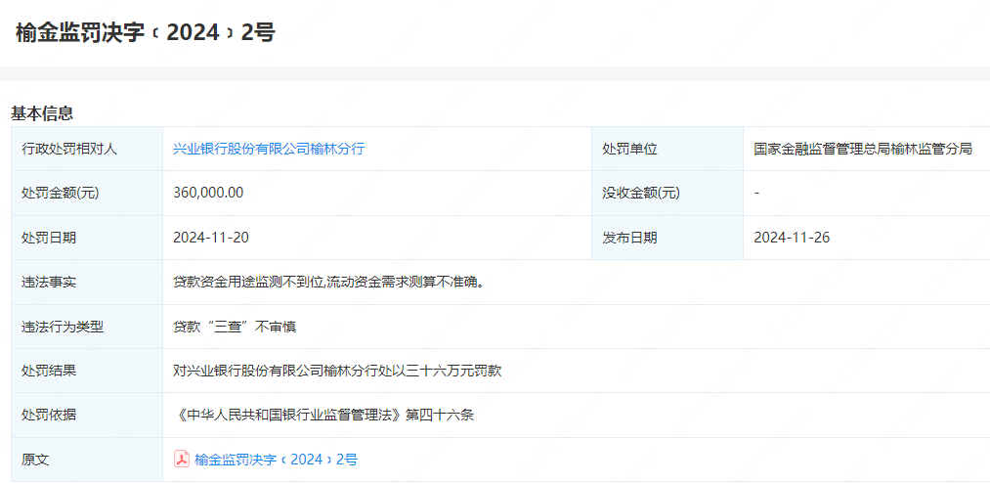990x483 pixels.
Task: Click the 发布日期 label
Action: (x=629, y=238)
